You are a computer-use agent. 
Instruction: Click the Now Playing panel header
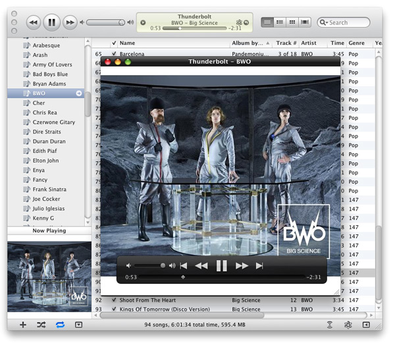tap(49, 230)
